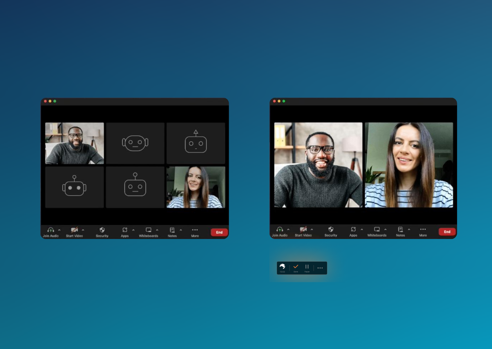Enable video in the right meeting window

pyautogui.click(x=303, y=229)
